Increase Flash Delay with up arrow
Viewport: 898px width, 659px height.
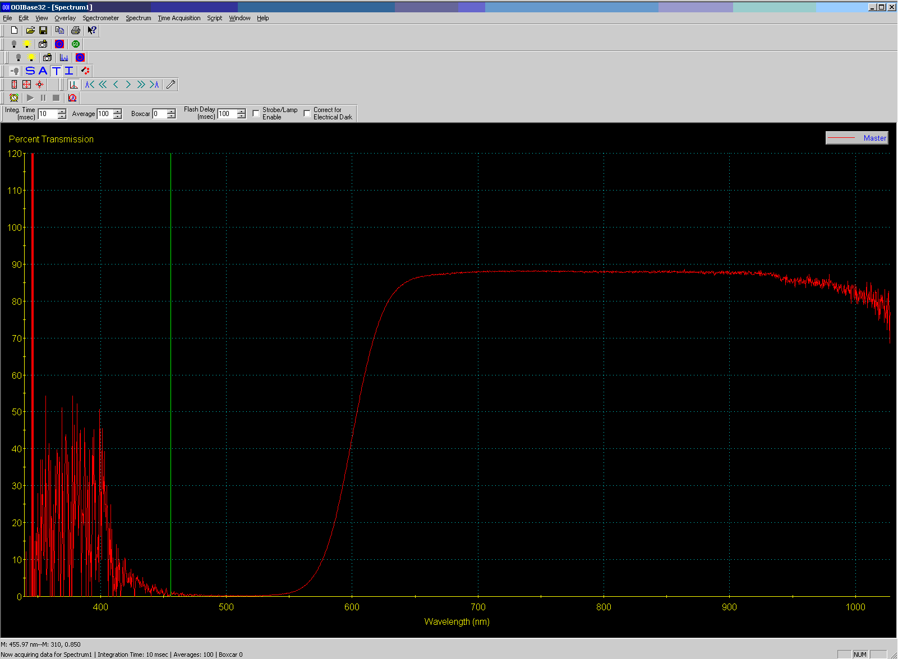[241, 111]
